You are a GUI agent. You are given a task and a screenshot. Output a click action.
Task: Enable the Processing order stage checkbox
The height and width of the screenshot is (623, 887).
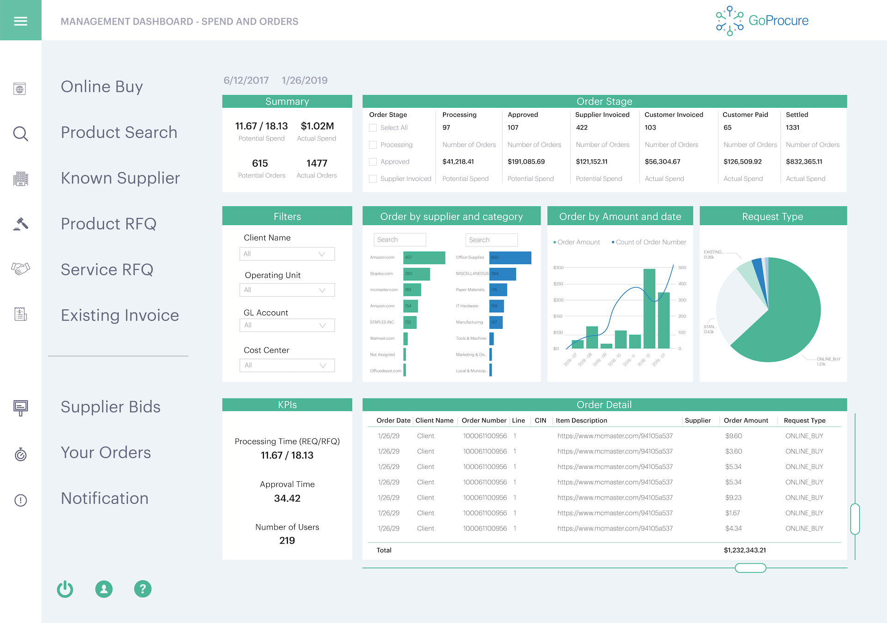pyautogui.click(x=373, y=145)
